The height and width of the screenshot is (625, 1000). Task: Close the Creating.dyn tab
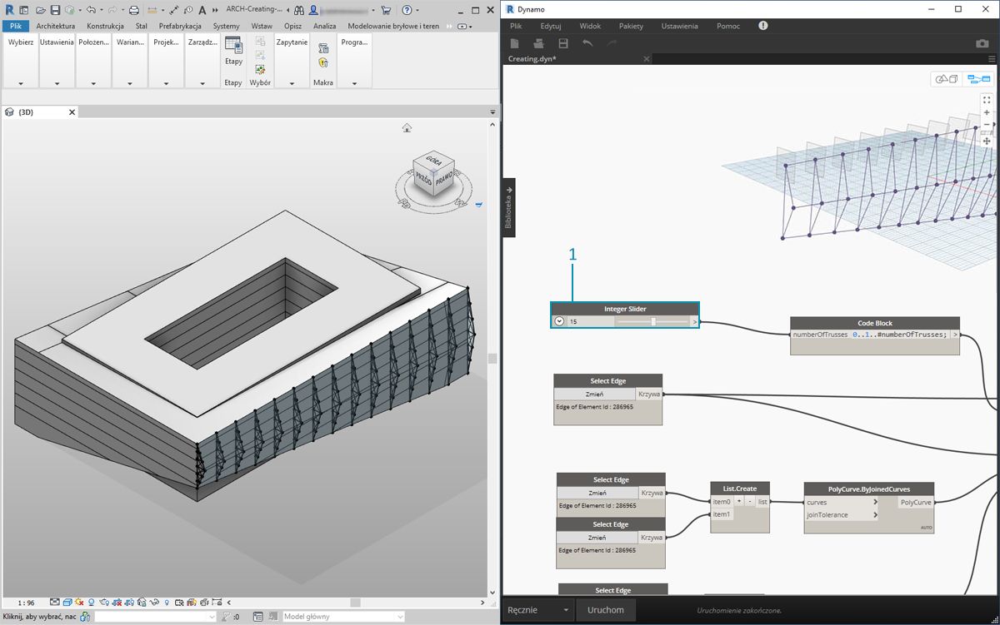pyautogui.click(x=647, y=59)
